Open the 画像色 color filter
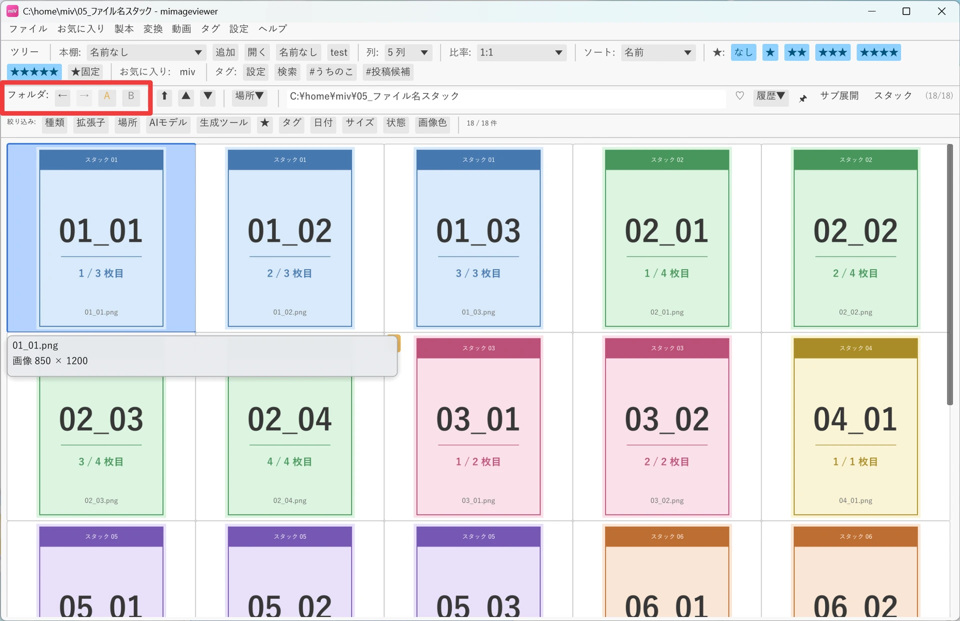 click(432, 123)
